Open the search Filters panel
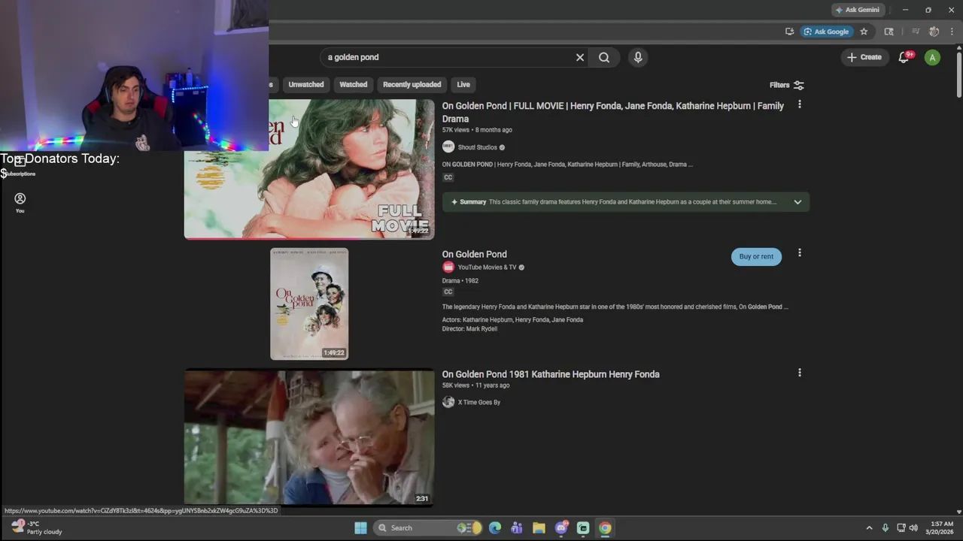This screenshot has height=541, width=963. pos(787,85)
